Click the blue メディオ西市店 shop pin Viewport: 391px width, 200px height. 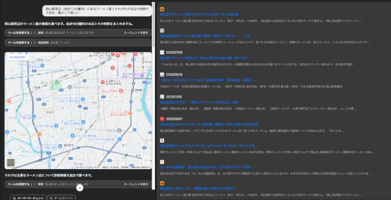[x=72, y=135]
